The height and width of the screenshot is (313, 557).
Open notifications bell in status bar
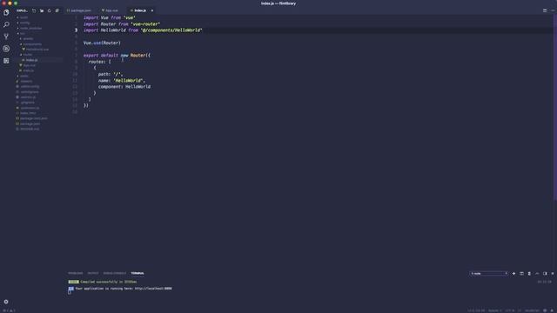(552, 310)
